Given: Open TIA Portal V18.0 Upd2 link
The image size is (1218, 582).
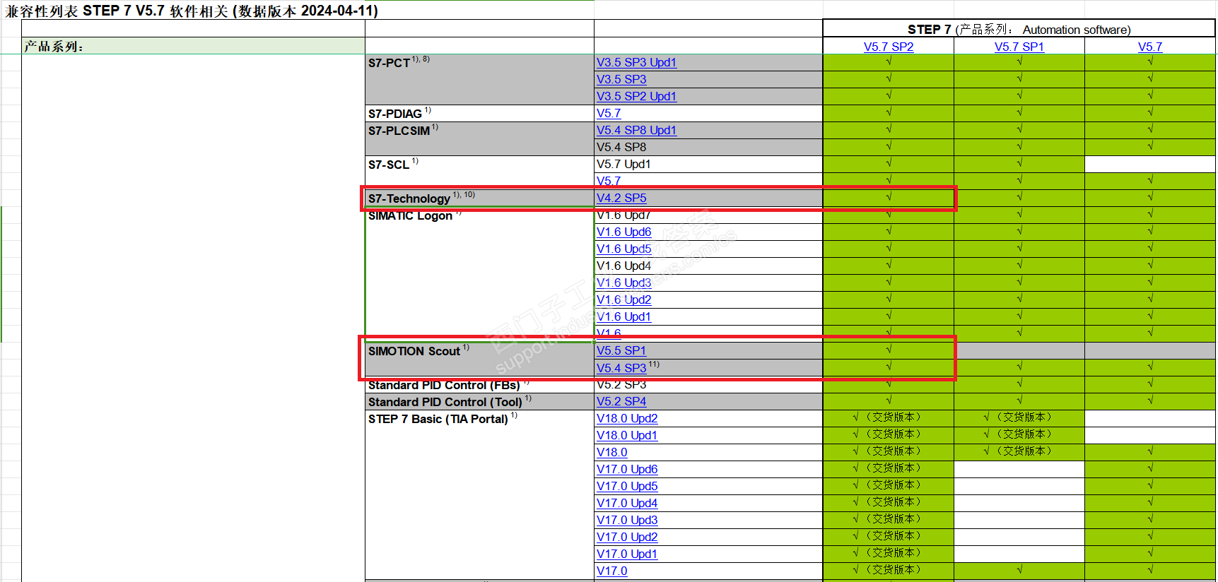Looking at the screenshot, I should coord(627,418).
